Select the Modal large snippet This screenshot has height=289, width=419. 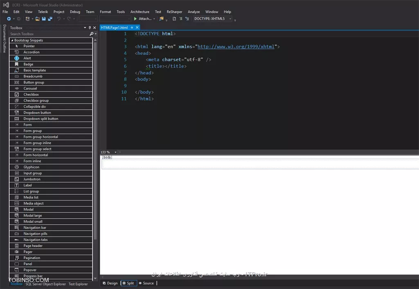[x=51, y=215]
